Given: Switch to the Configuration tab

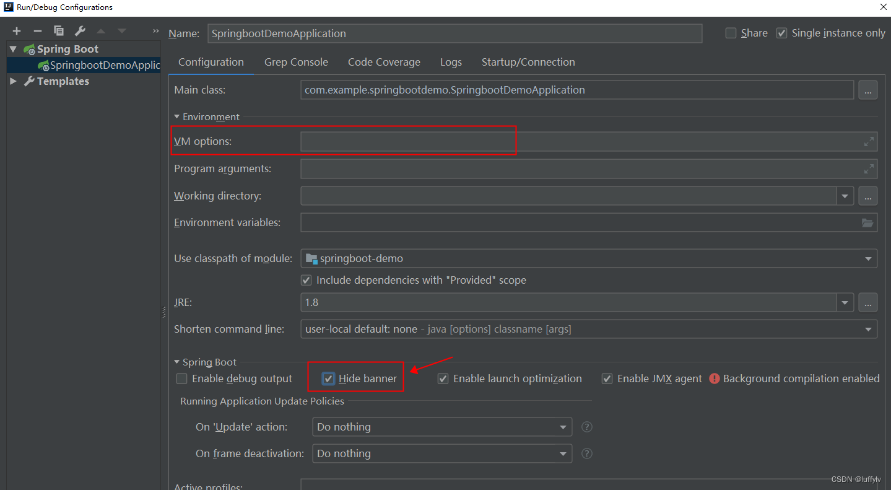Looking at the screenshot, I should (211, 62).
